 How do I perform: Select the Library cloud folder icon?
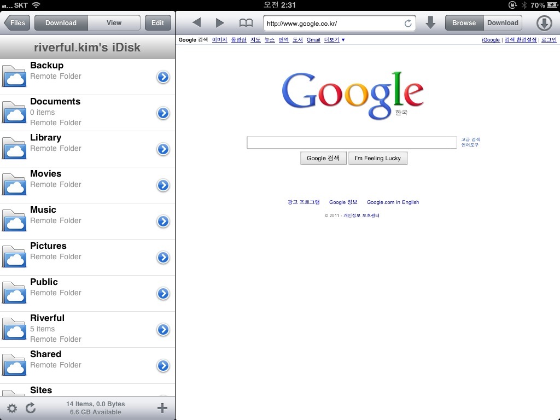[14, 148]
